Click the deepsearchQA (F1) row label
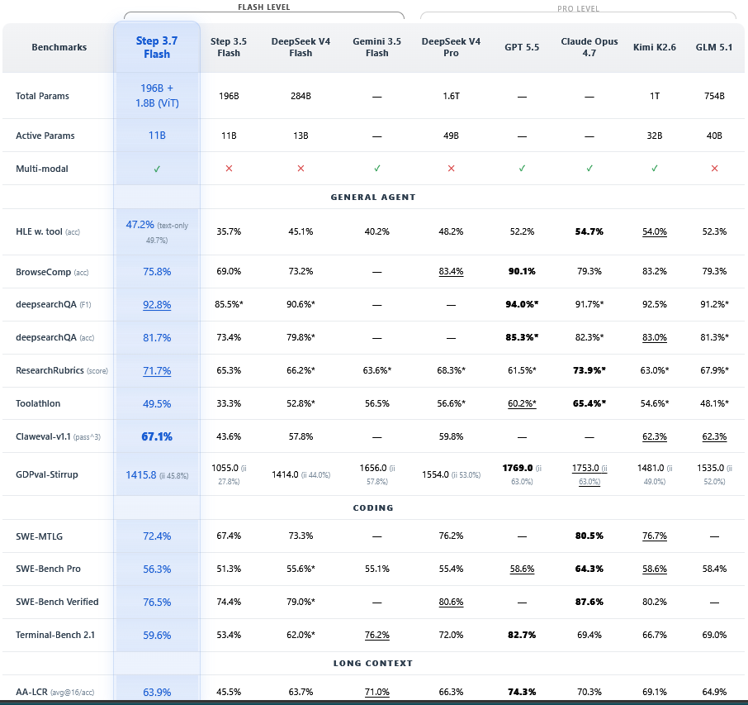Screen dimensions: 748x705 pyautogui.click(x=54, y=304)
